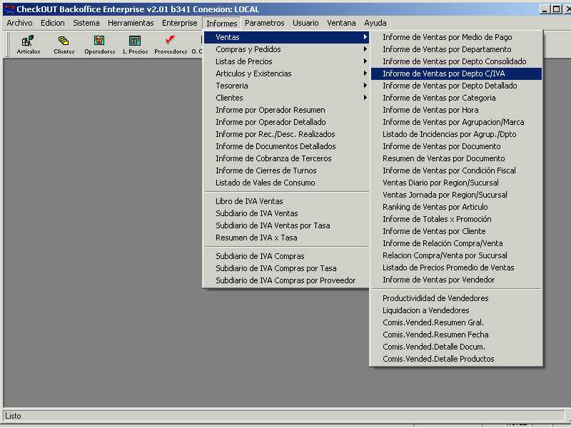
Task: Open the Ventana menu
Action: (x=341, y=23)
